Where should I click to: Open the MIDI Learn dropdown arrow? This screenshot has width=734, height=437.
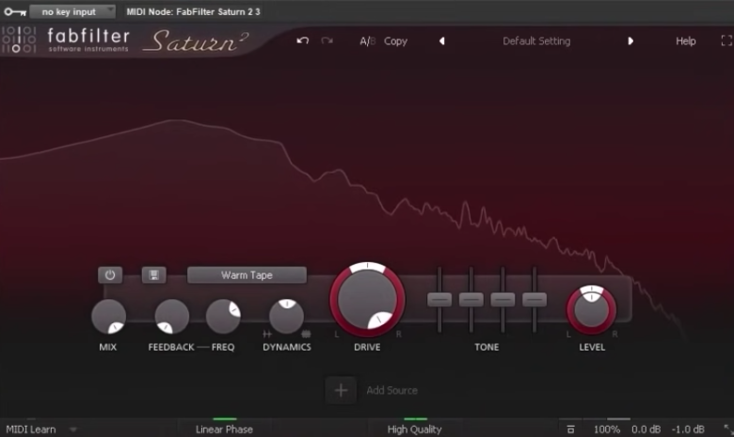click(73, 429)
